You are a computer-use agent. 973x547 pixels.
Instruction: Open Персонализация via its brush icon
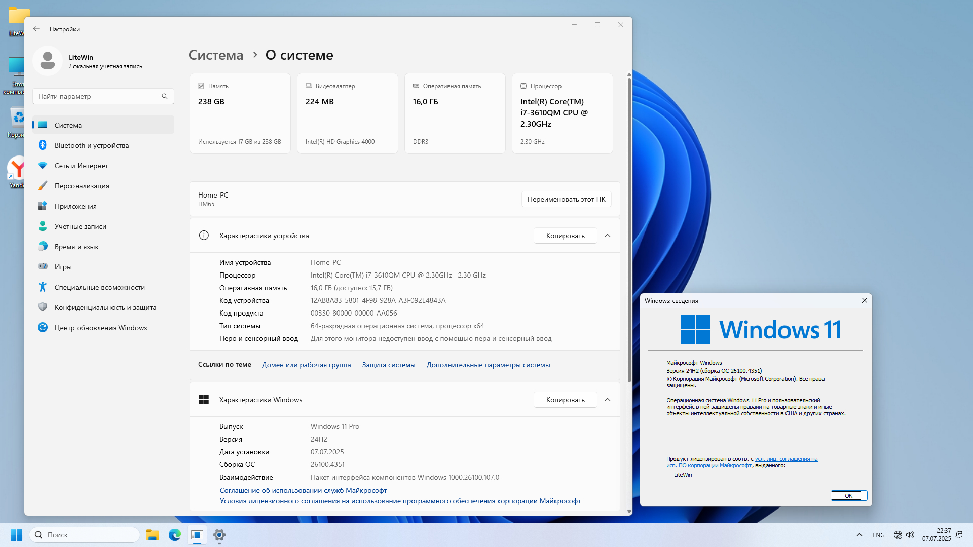pyautogui.click(x=43, y=186)
